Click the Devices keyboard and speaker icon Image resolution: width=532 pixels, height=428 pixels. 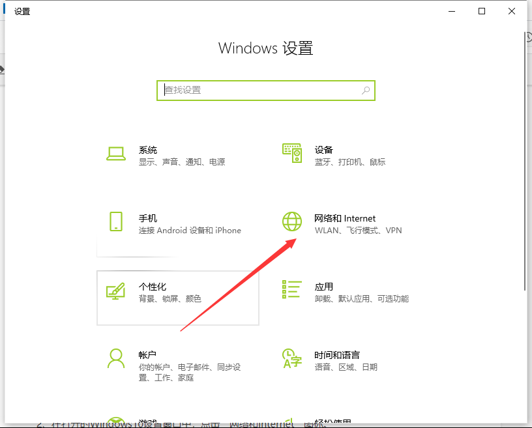(291, 154)
